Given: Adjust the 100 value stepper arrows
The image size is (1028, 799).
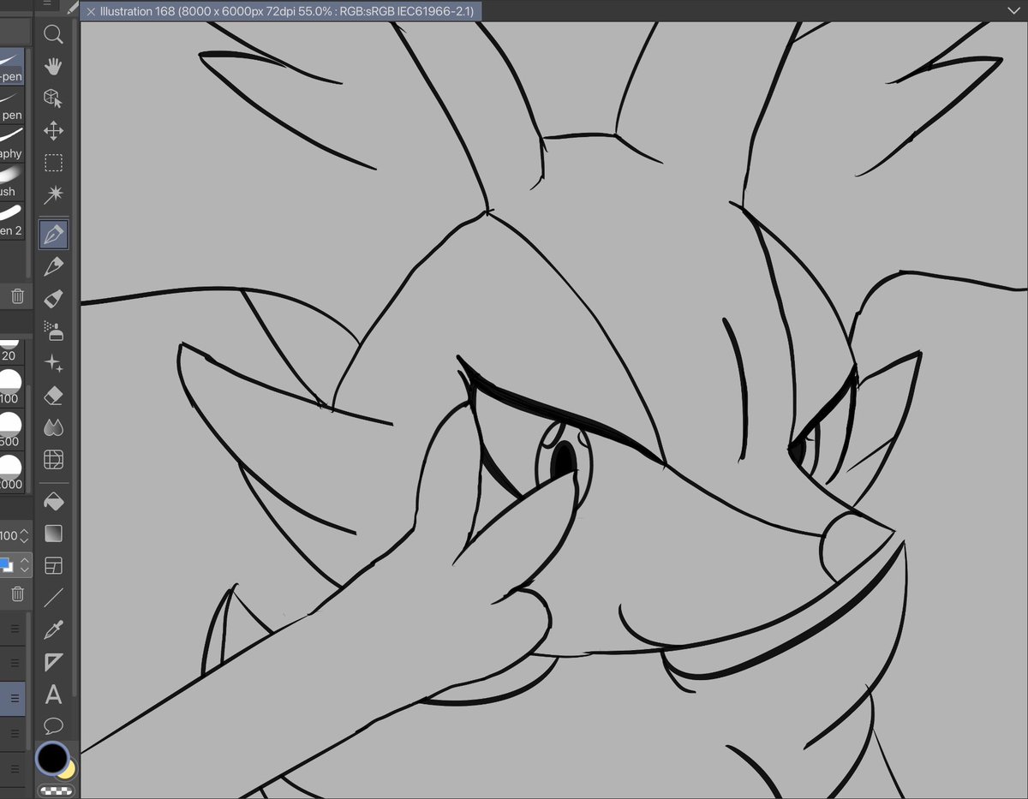Looking at the screenshot, I should point(24,535).
